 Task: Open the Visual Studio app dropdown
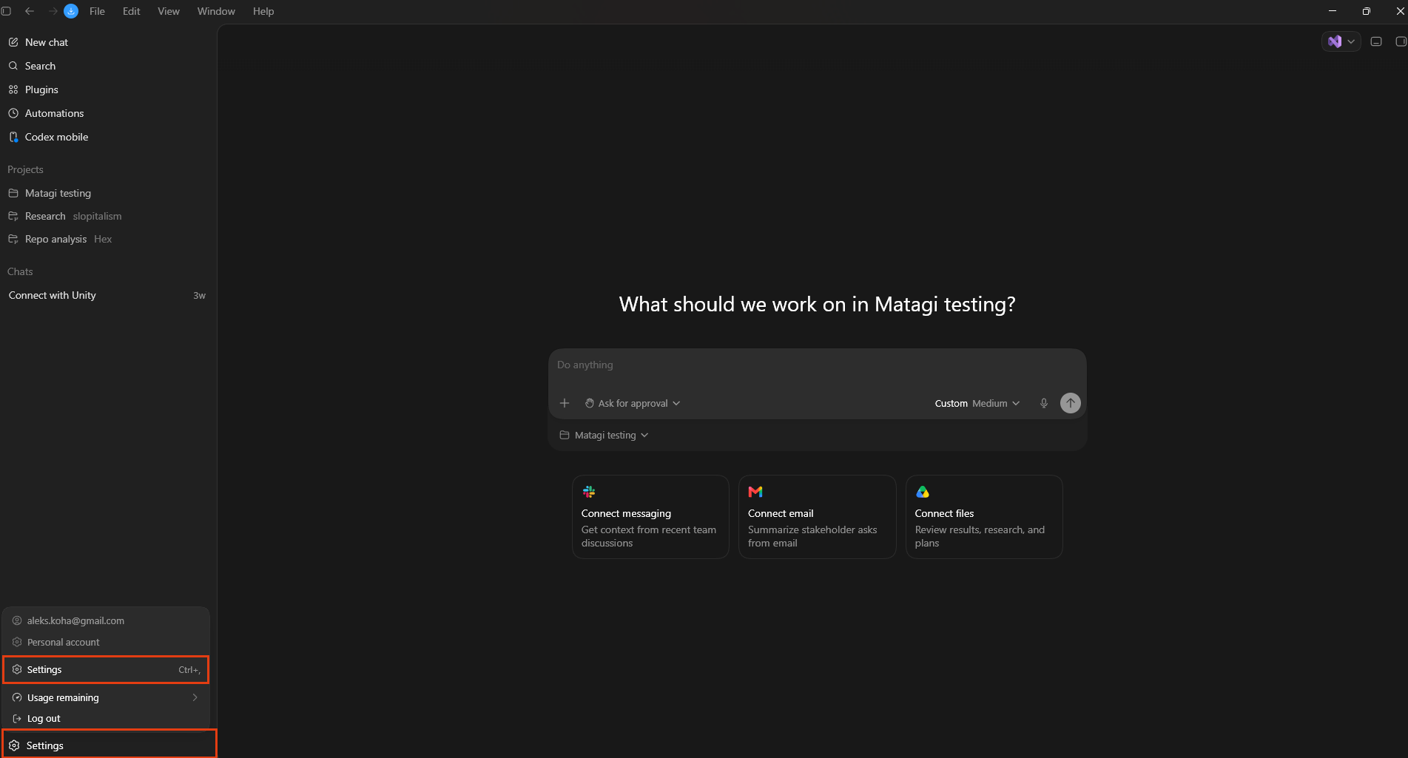pos(1341,41)
